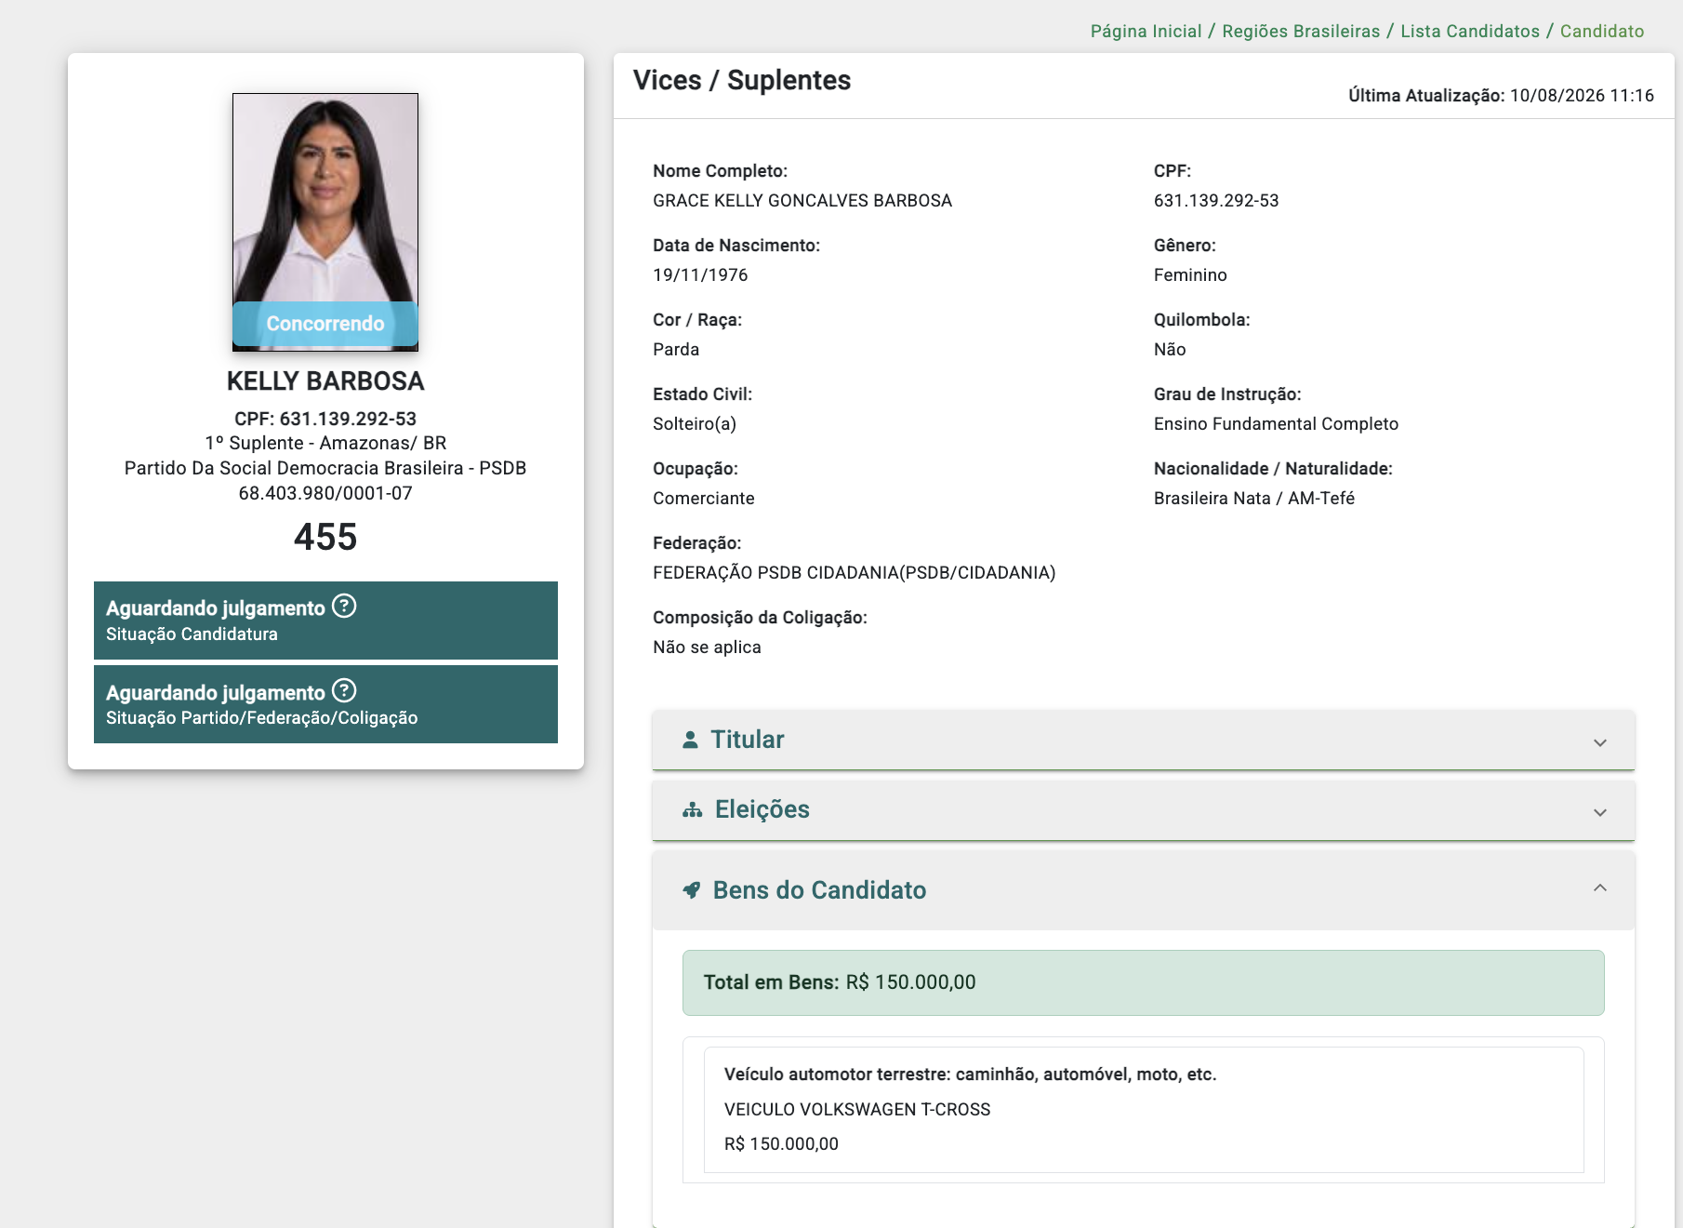This screenshot has height=1228, width=1683.
Task: Click Não se aplica coalition value
Action: [x=707, y=647]
